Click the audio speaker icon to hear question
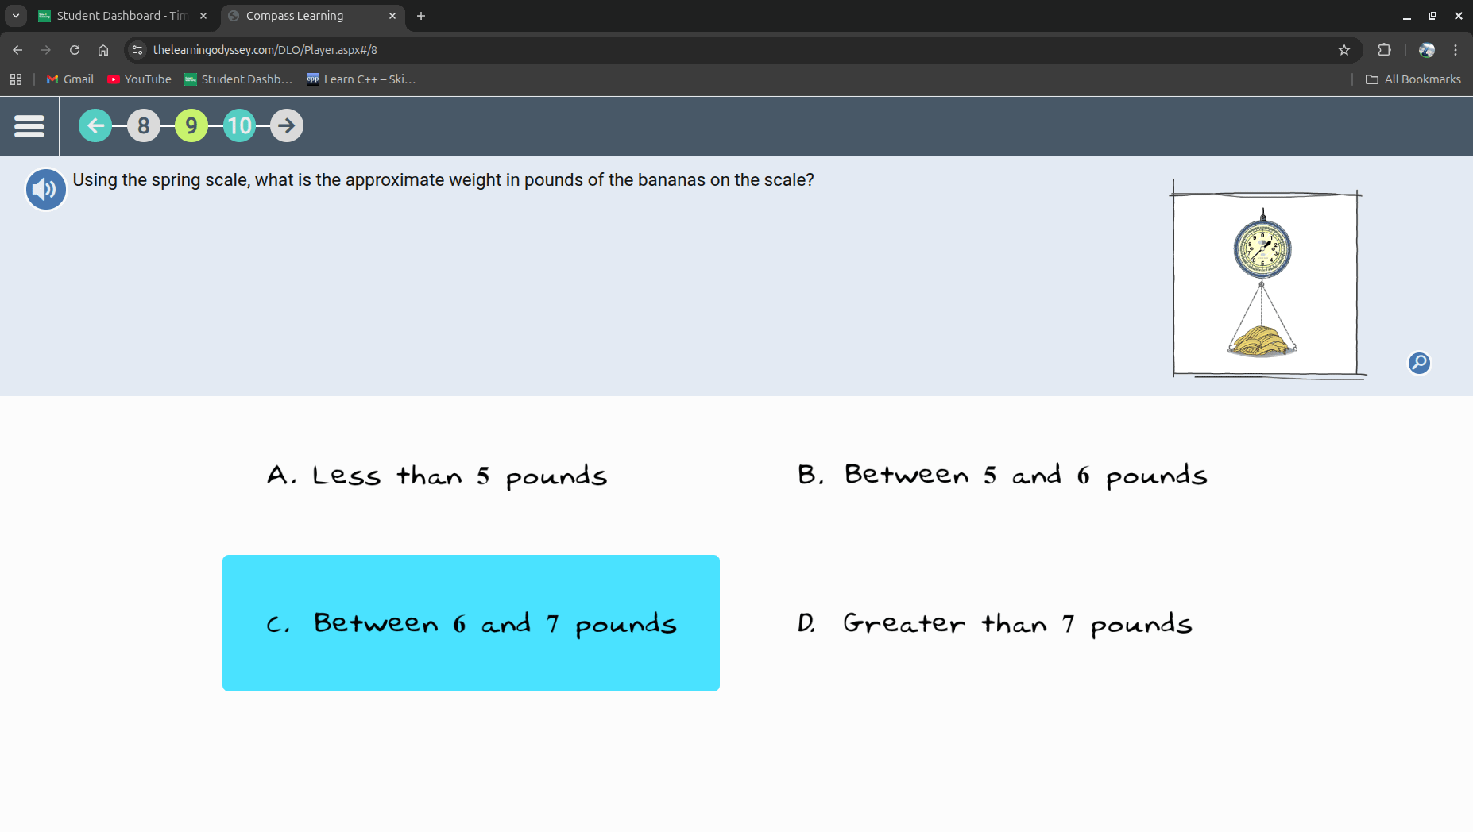This screenshot has height=832, width=1473. (x=46, y=190)
